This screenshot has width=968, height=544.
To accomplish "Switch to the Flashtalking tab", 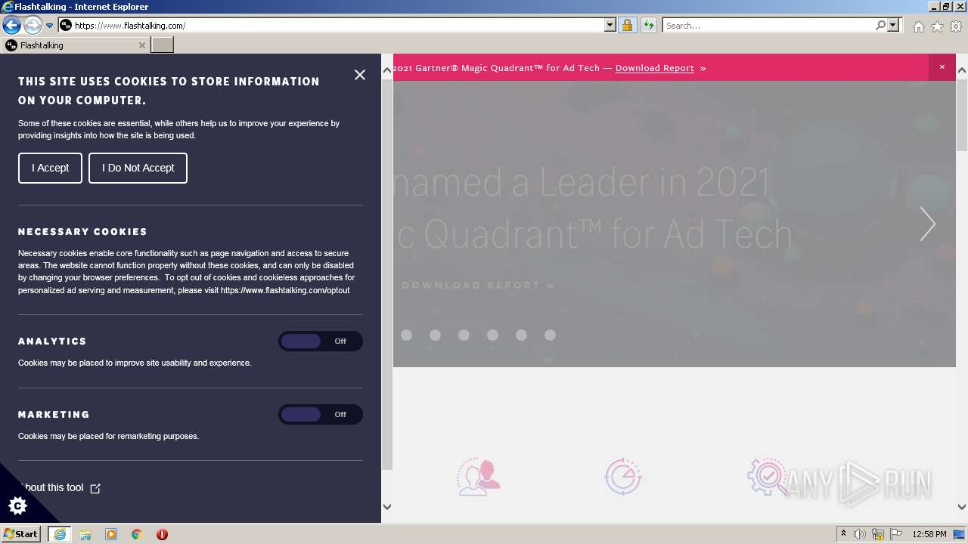I will click(74, 45).
